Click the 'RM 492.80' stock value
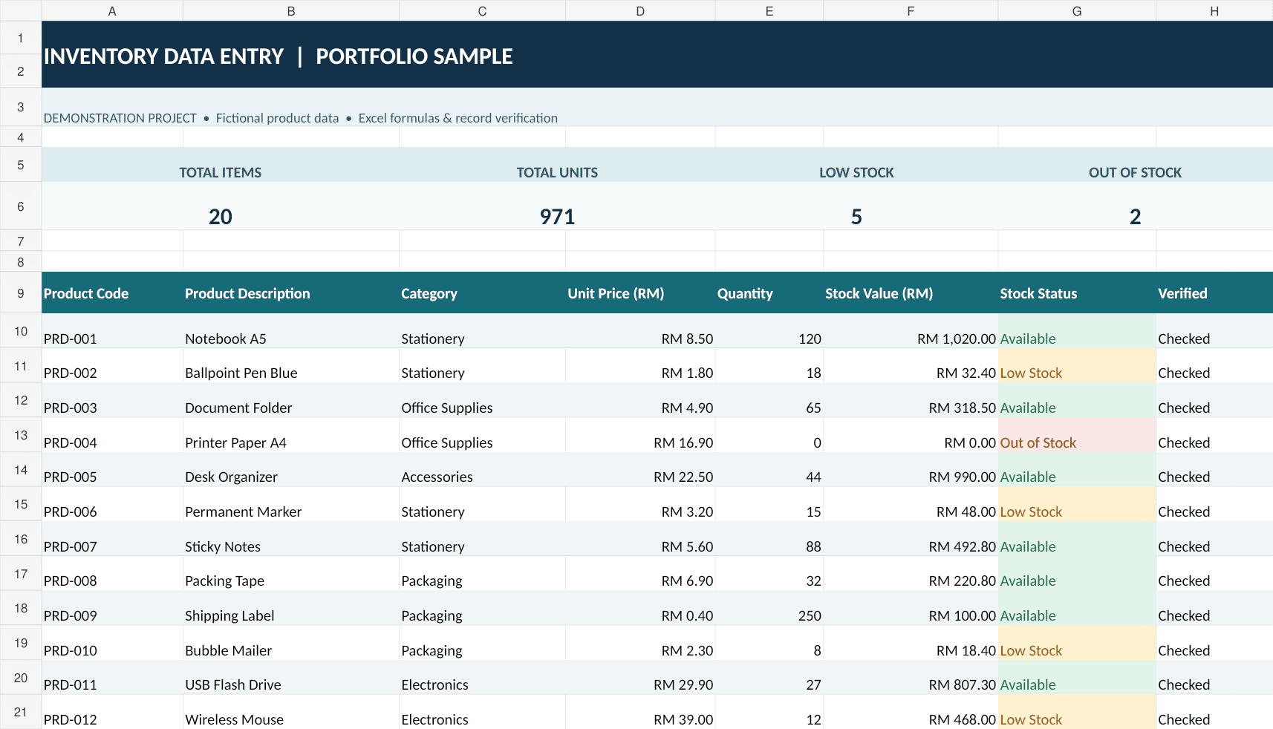 point(911,539)
